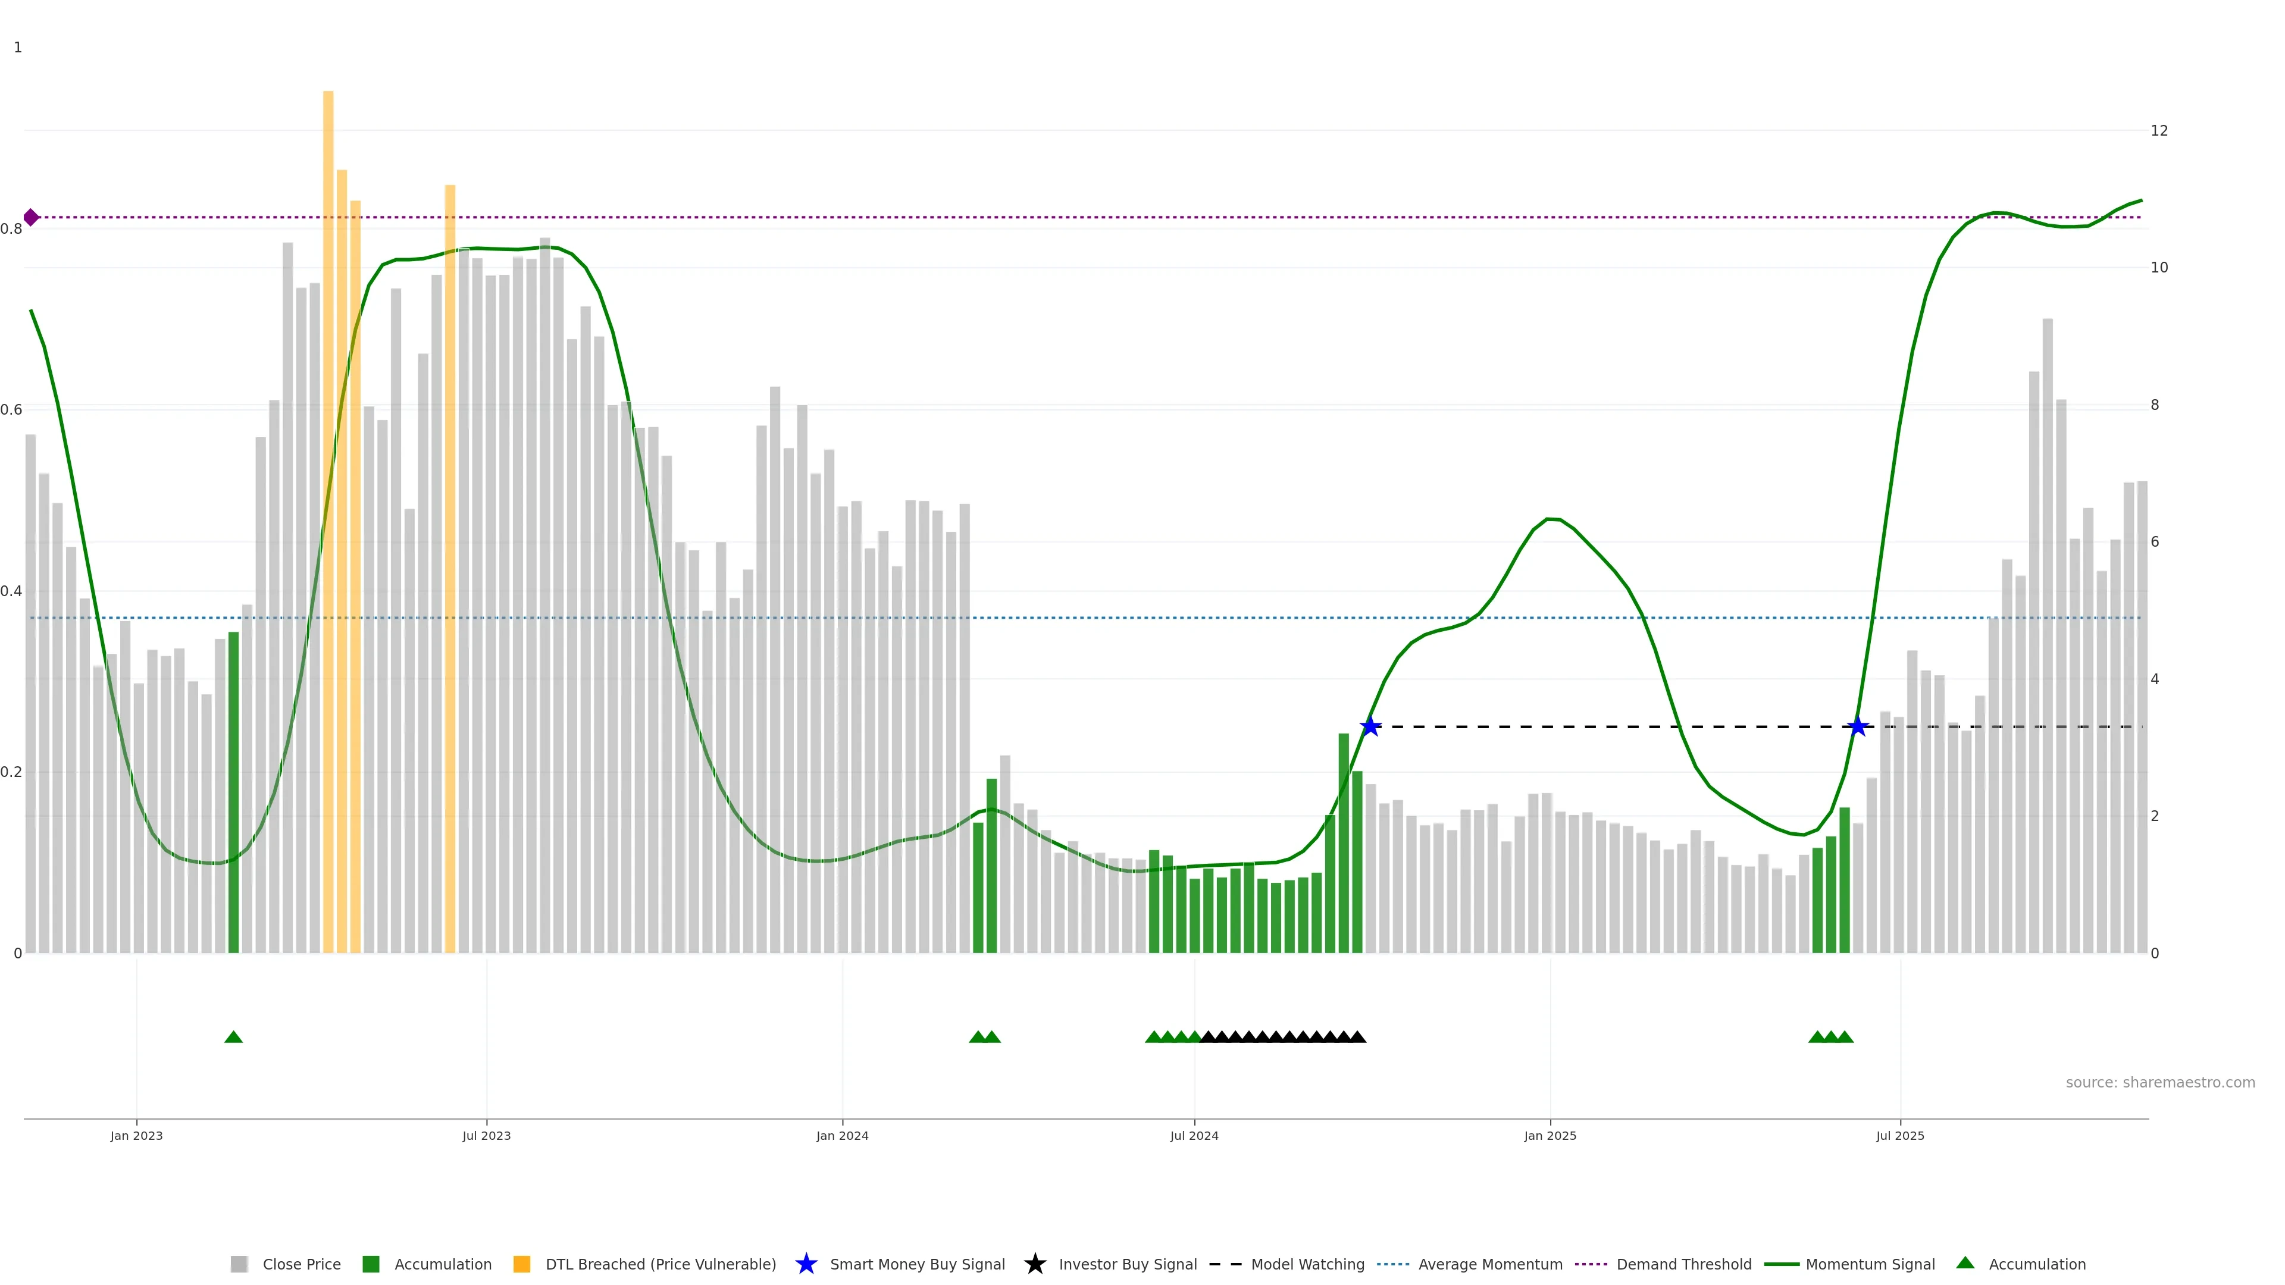Click the lone green triangle marker after Jan 2023
The image size is (2285, 1285).
233,1037
